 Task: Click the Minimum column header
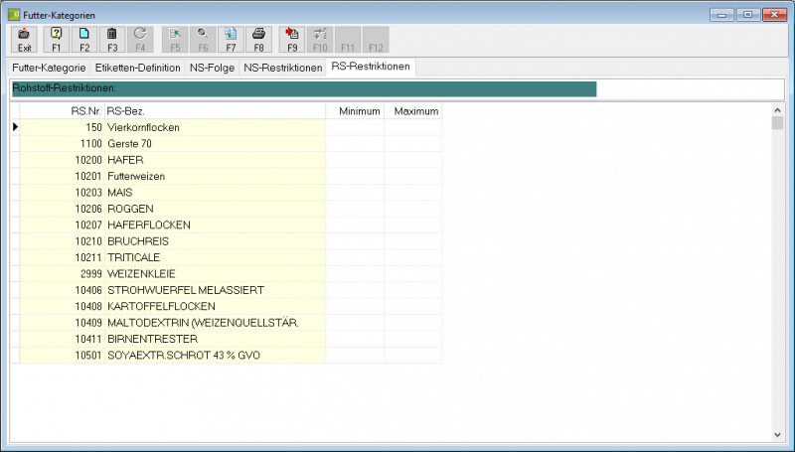point(355,111)
